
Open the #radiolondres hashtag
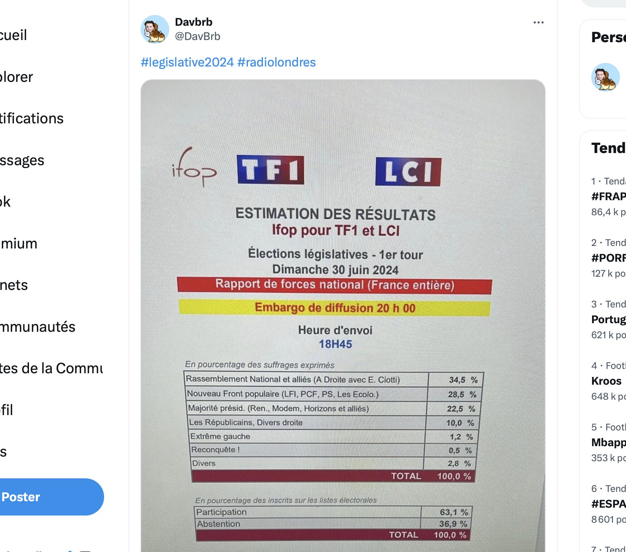(x=277, y=62)
